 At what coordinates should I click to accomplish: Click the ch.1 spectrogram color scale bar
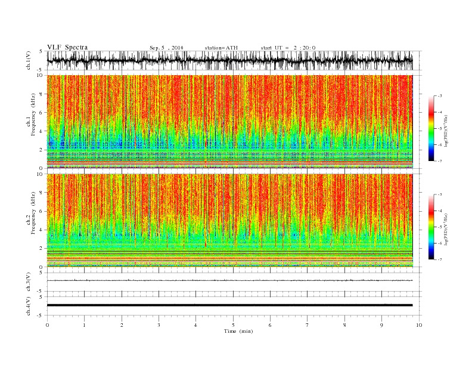click(x=431, y=128)
